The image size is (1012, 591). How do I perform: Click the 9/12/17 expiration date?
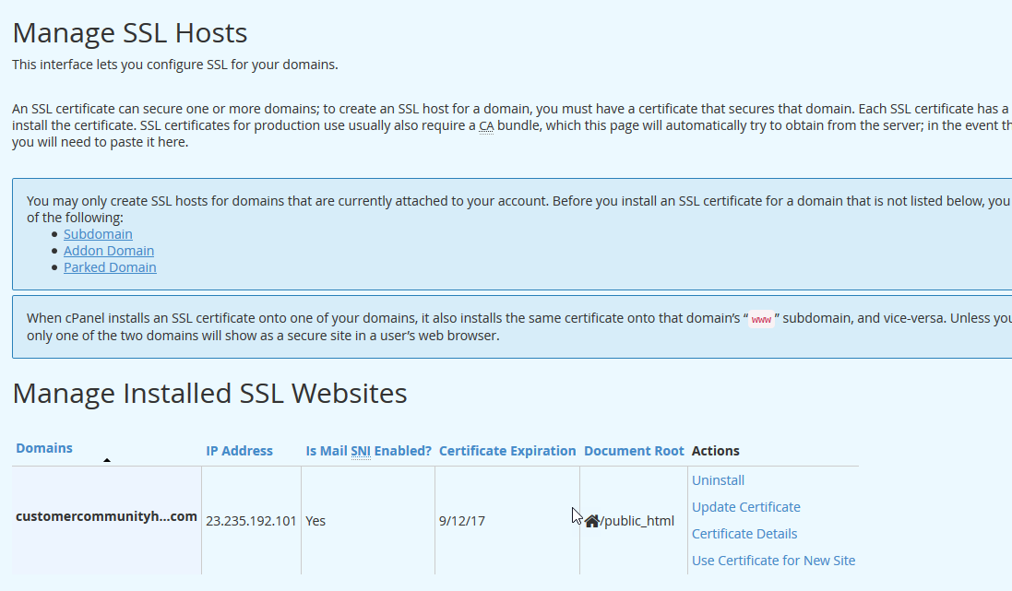pos(462,521)
